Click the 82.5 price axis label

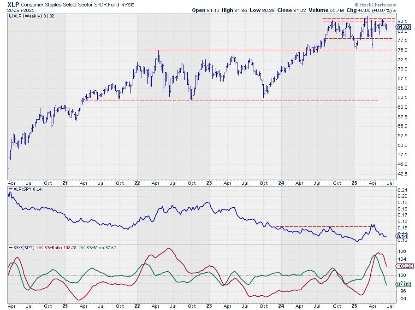pyautogui.click(x=402, y=21)
